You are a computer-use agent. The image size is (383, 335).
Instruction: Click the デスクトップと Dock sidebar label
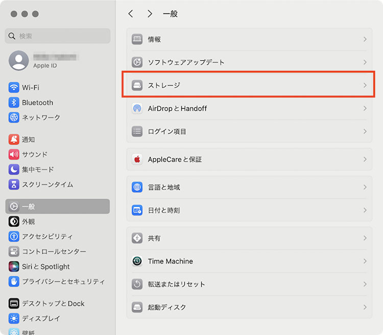tap(53, 303)
